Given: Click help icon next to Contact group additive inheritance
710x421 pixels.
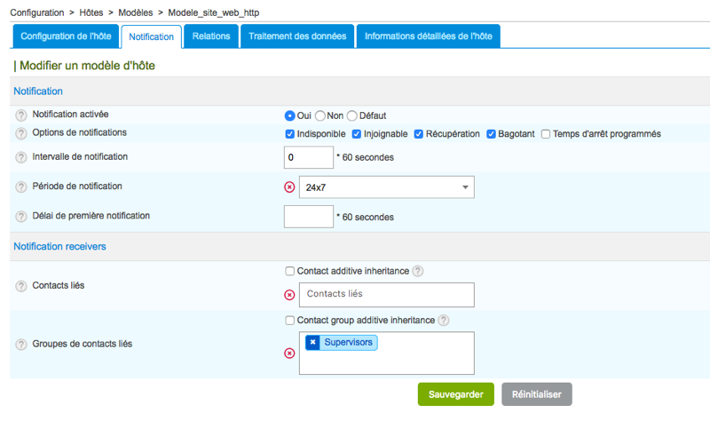Looking at the screenshot, I should pyautogui.click(x=444, y=320).
